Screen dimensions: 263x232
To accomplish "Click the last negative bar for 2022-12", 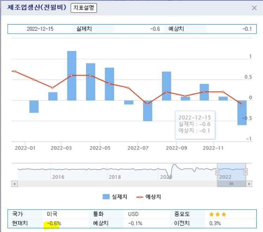I will point(242,113).
